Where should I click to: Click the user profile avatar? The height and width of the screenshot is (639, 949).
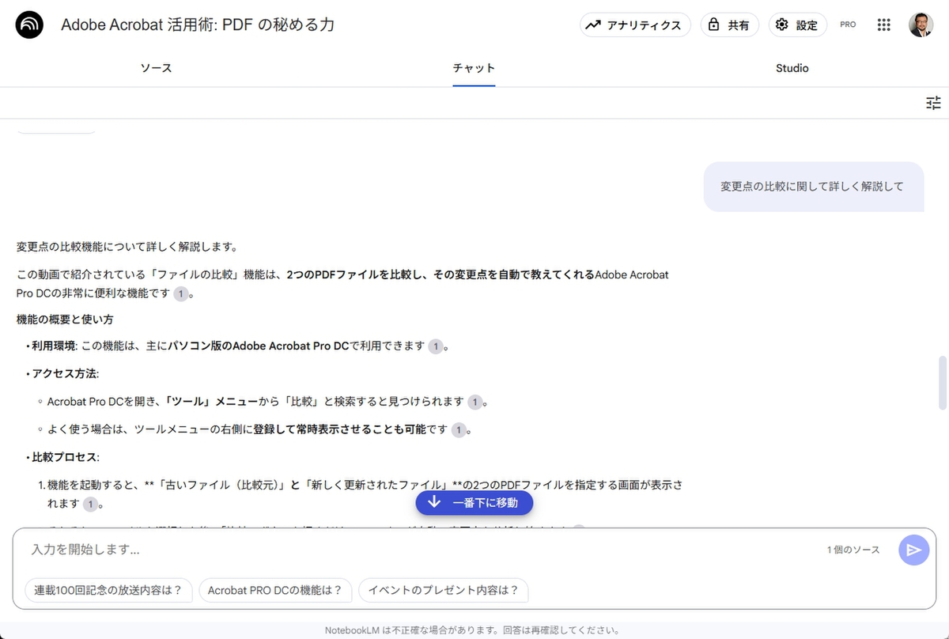(x=921, y=25)
